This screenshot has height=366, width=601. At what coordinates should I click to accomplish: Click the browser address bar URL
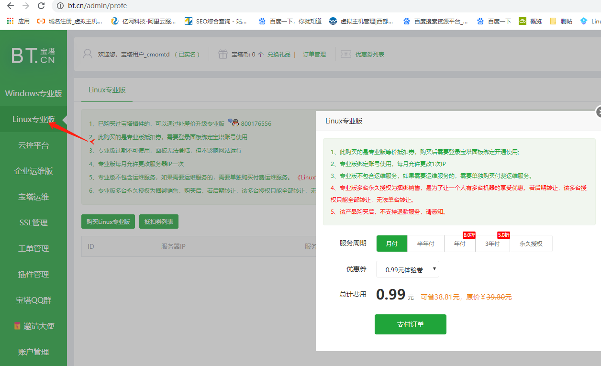coord(98,6)
